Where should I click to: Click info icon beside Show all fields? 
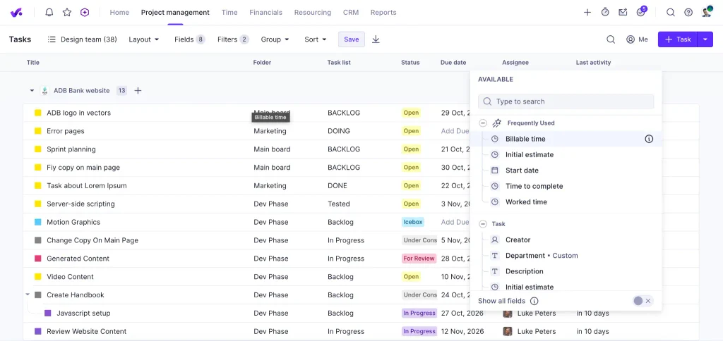coord(534,301)
